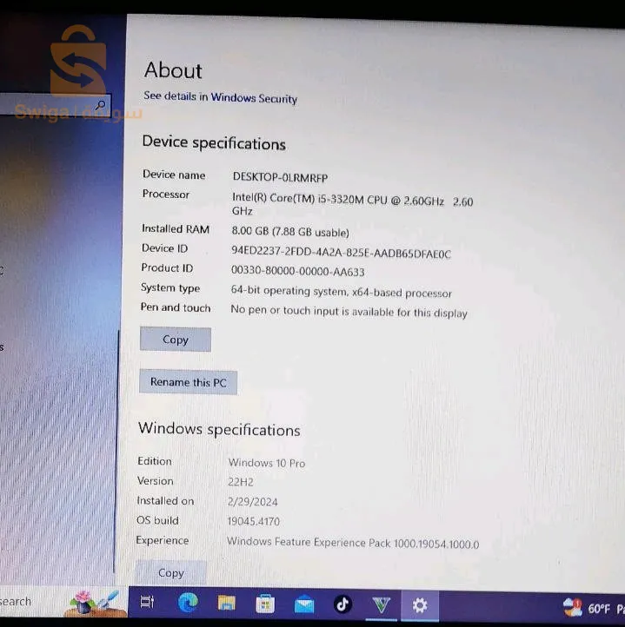
Task: Click the magnifier icon in settings search
Action: (100, 105)
